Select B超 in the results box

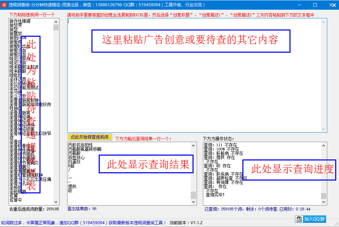click(71, 166)
